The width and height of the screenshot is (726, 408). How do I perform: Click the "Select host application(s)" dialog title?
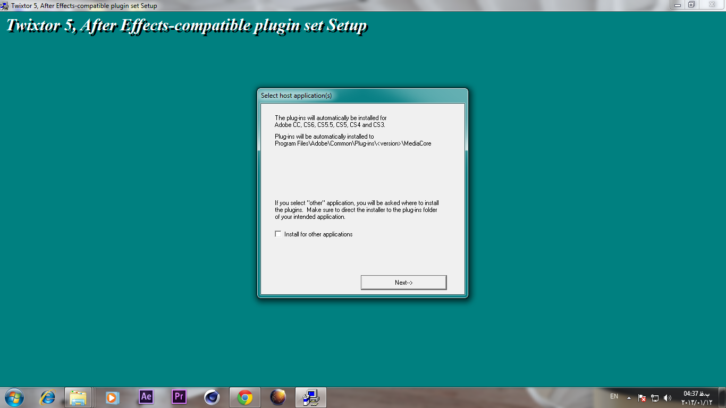[x=296, y=96]
